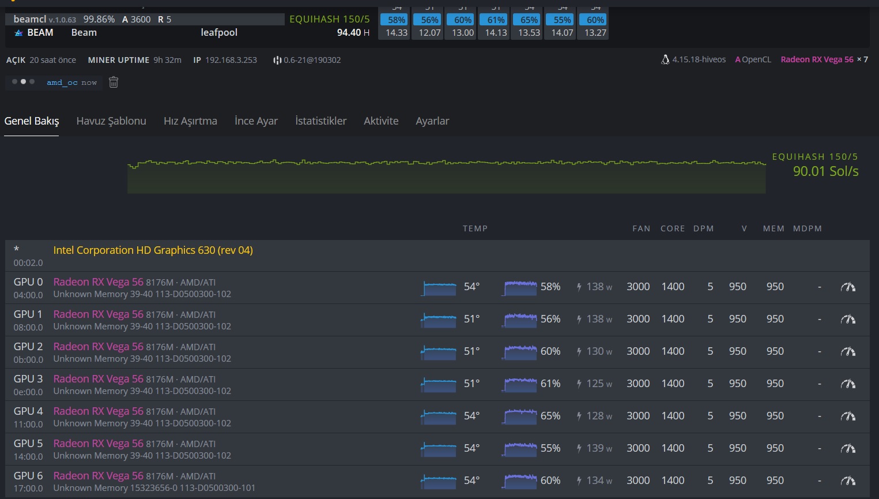This screenshot has width=879, height=499.
Task: Open GPU 5 temperature mini chart
Action: 439,449
